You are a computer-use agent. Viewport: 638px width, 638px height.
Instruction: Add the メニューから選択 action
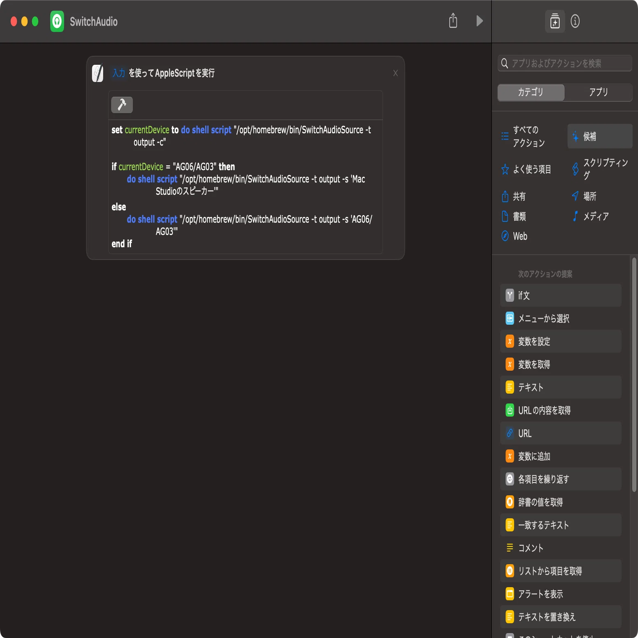pos(561,318)
